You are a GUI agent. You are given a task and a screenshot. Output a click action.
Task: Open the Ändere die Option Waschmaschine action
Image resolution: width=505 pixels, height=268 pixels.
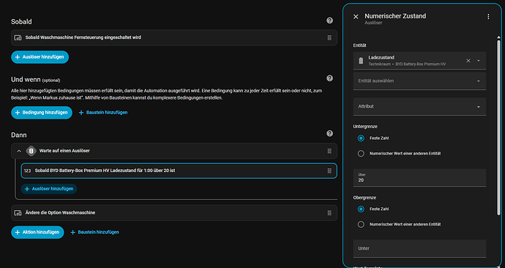click(174, 213)
